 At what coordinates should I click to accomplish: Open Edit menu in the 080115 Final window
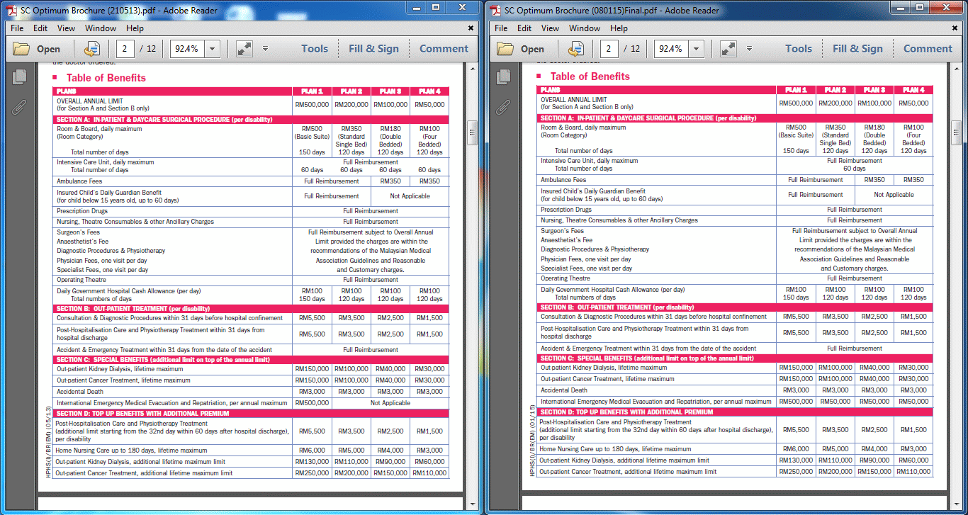[524, 28]
